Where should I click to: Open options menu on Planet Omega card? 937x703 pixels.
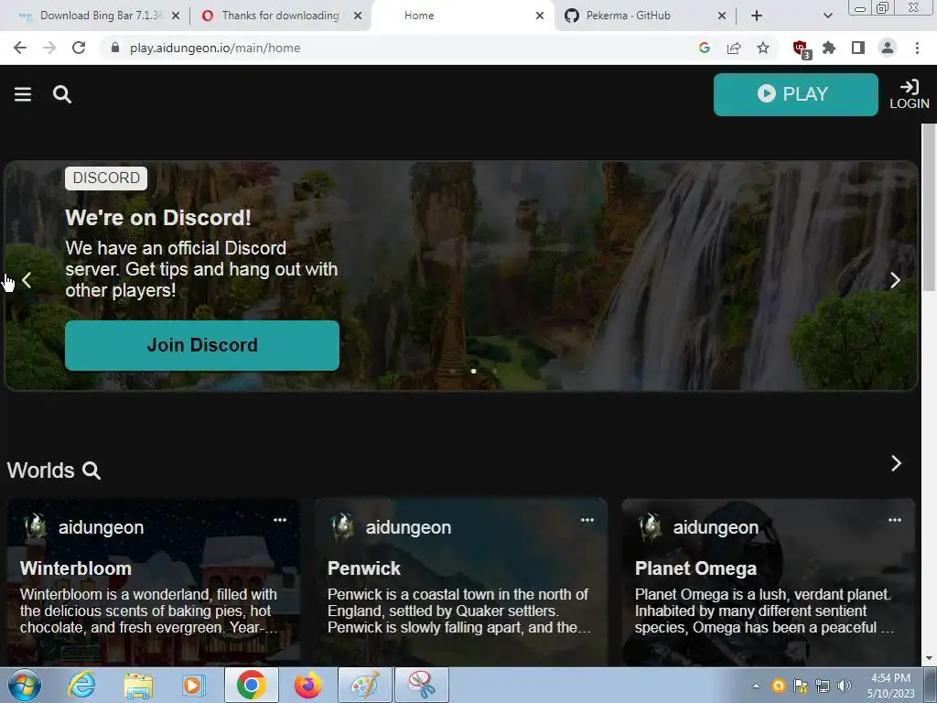pyautogui.click(x=895, y=520)
